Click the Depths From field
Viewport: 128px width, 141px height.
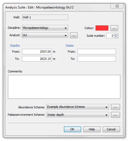tap(37, 52)
